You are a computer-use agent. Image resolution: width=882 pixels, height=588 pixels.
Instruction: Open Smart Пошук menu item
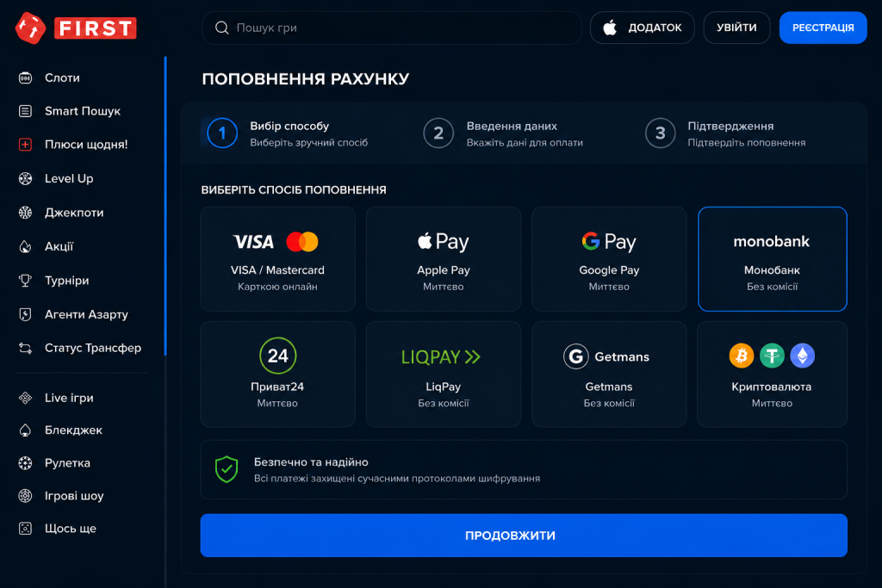pos(82,111)
